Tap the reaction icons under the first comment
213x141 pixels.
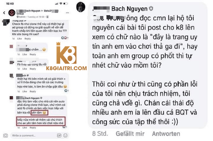point(65,38)
